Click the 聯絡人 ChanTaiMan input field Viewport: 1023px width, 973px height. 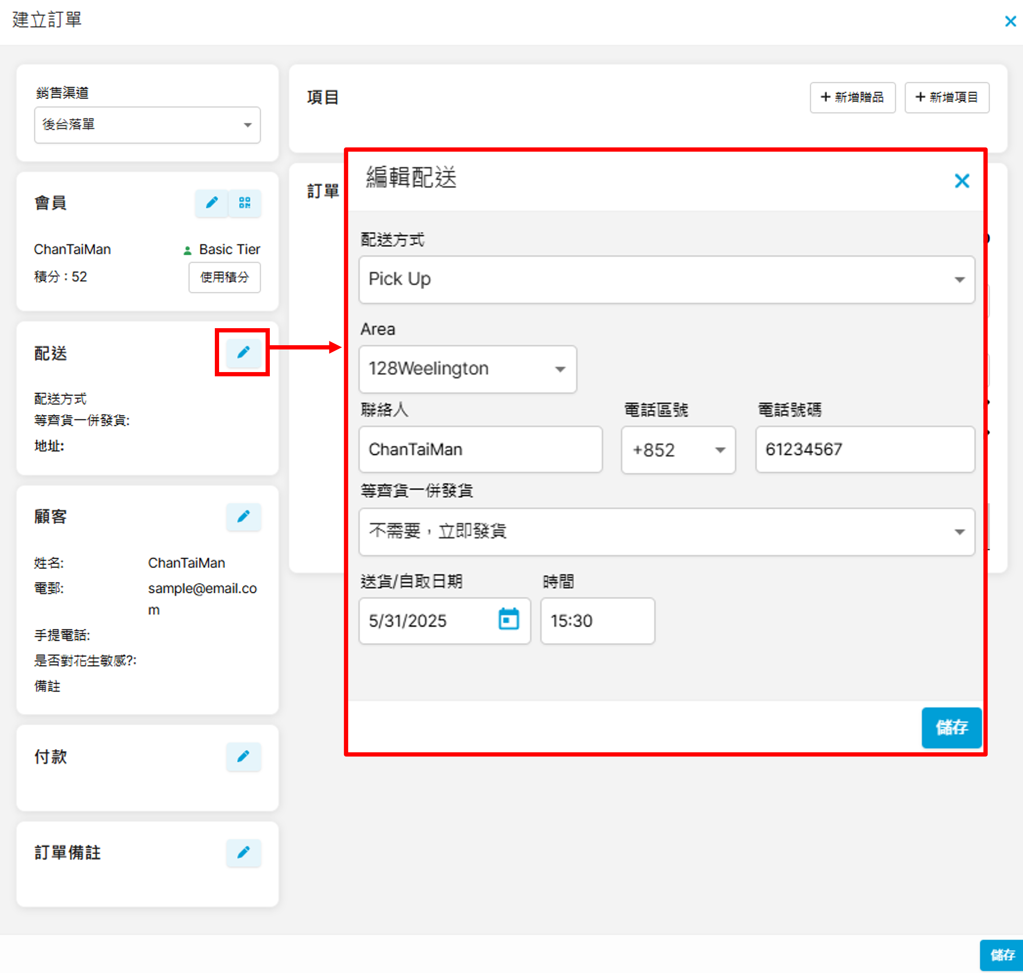coord(480,450)
